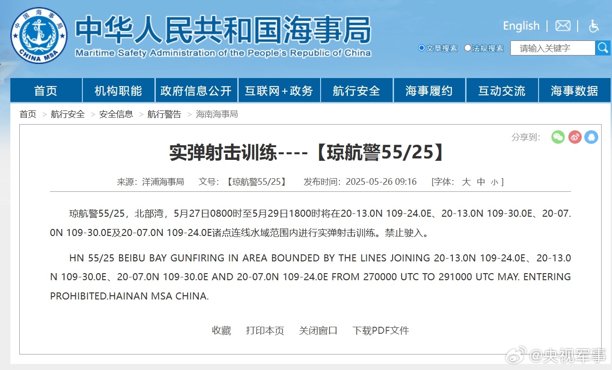Set font size to 中
This screenshot has height=370, width=612.
(x=481, y=182)
